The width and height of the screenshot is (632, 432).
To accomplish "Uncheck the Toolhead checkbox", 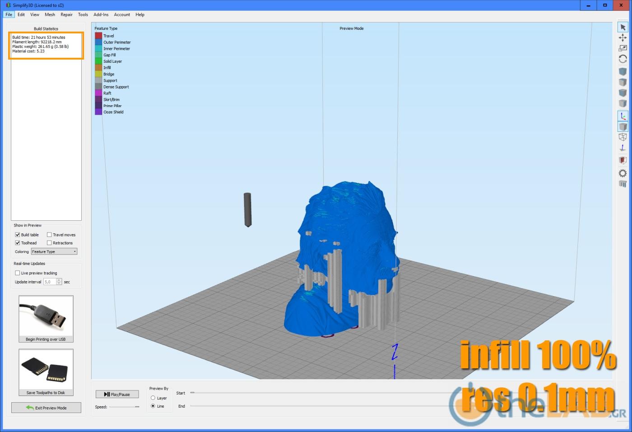I will pyautogui.click(x=18, y=243).
